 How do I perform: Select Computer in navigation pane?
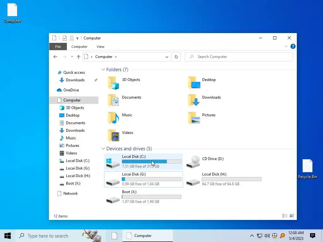[x=74, y=100]
